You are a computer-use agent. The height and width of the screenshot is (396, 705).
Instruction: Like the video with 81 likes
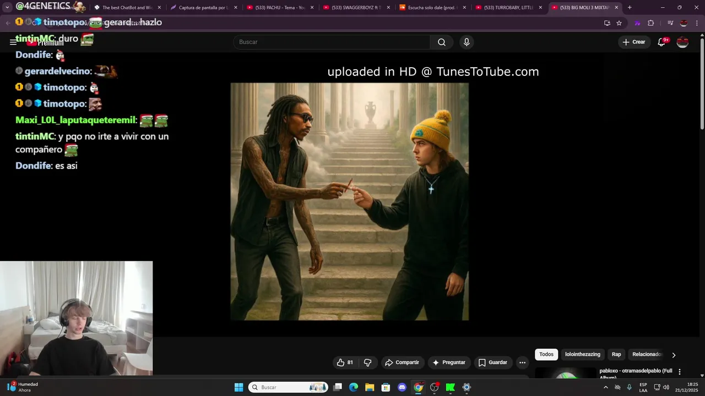pyautogui.click(x=345, y=362)
